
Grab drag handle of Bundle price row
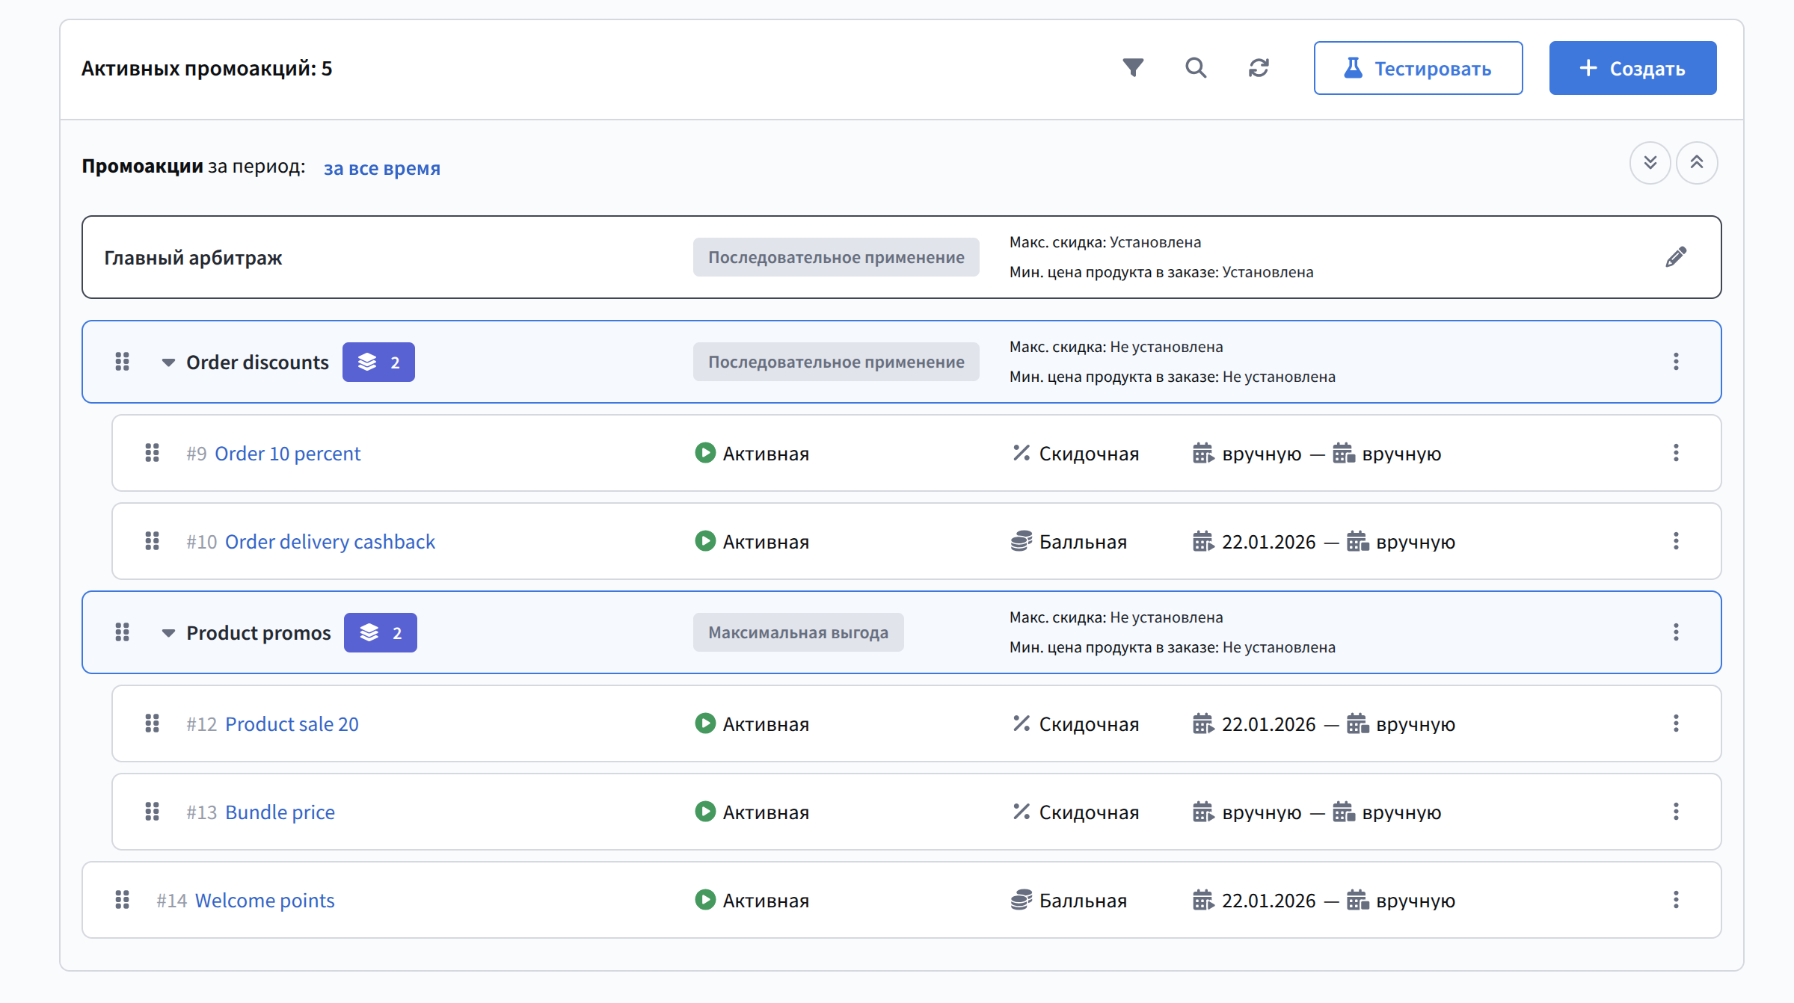pyautogui.click(x=153, y=812)
